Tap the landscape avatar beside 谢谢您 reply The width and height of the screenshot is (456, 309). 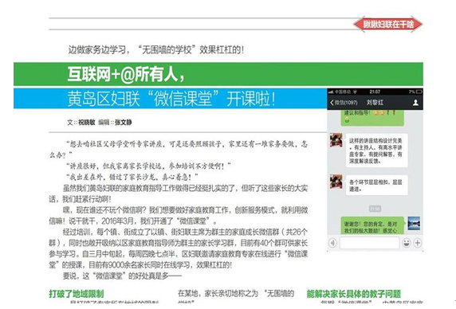[414, 223]
